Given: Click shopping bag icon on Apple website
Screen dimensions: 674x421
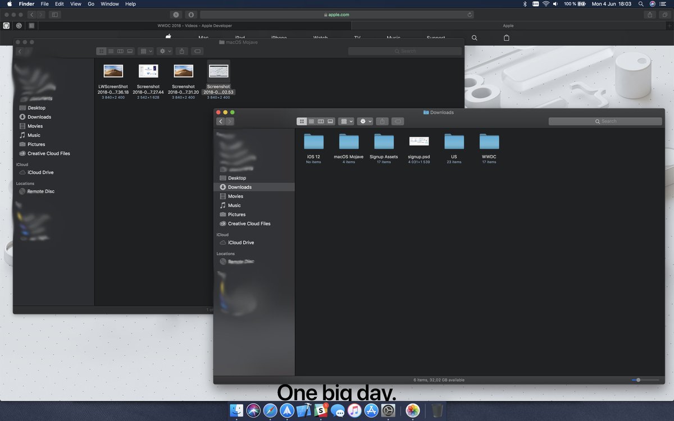Looking at the screenshot, I should coord(507,38).
